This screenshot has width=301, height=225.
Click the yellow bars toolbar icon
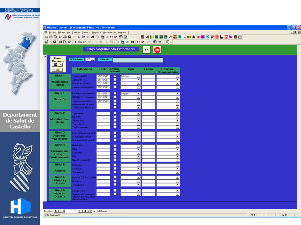[x=152, y=37]
